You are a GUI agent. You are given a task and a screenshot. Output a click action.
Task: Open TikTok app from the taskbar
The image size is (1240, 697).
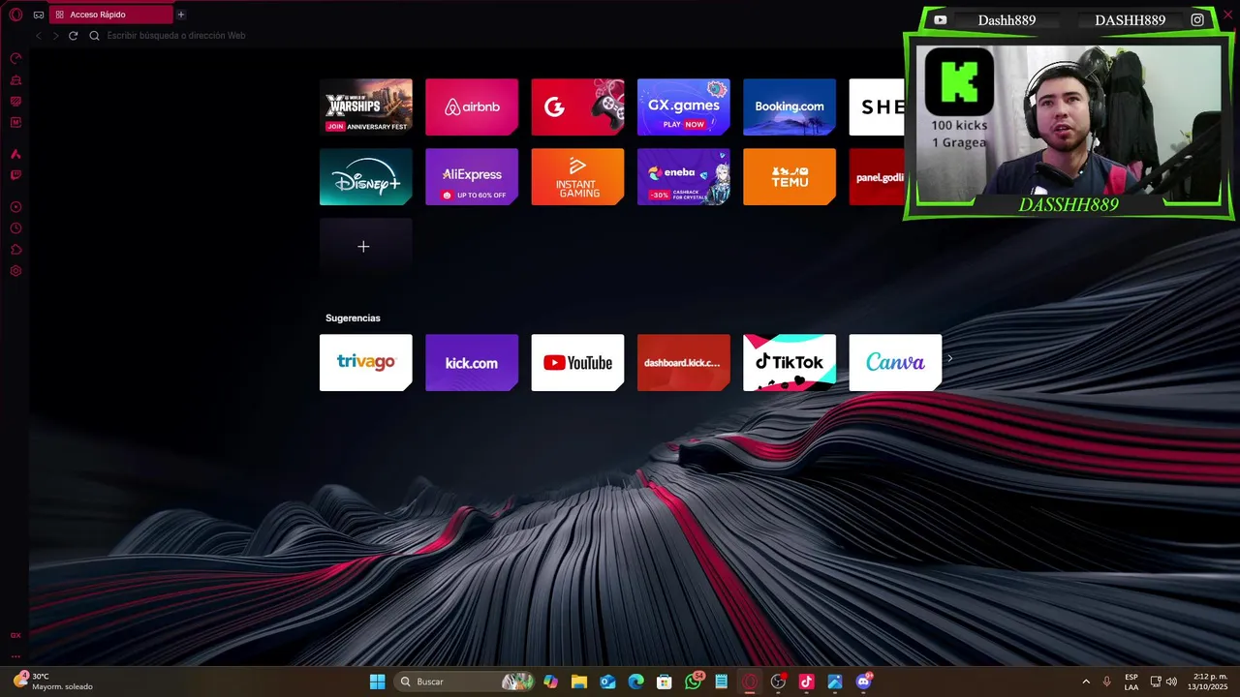coord(806,682)
